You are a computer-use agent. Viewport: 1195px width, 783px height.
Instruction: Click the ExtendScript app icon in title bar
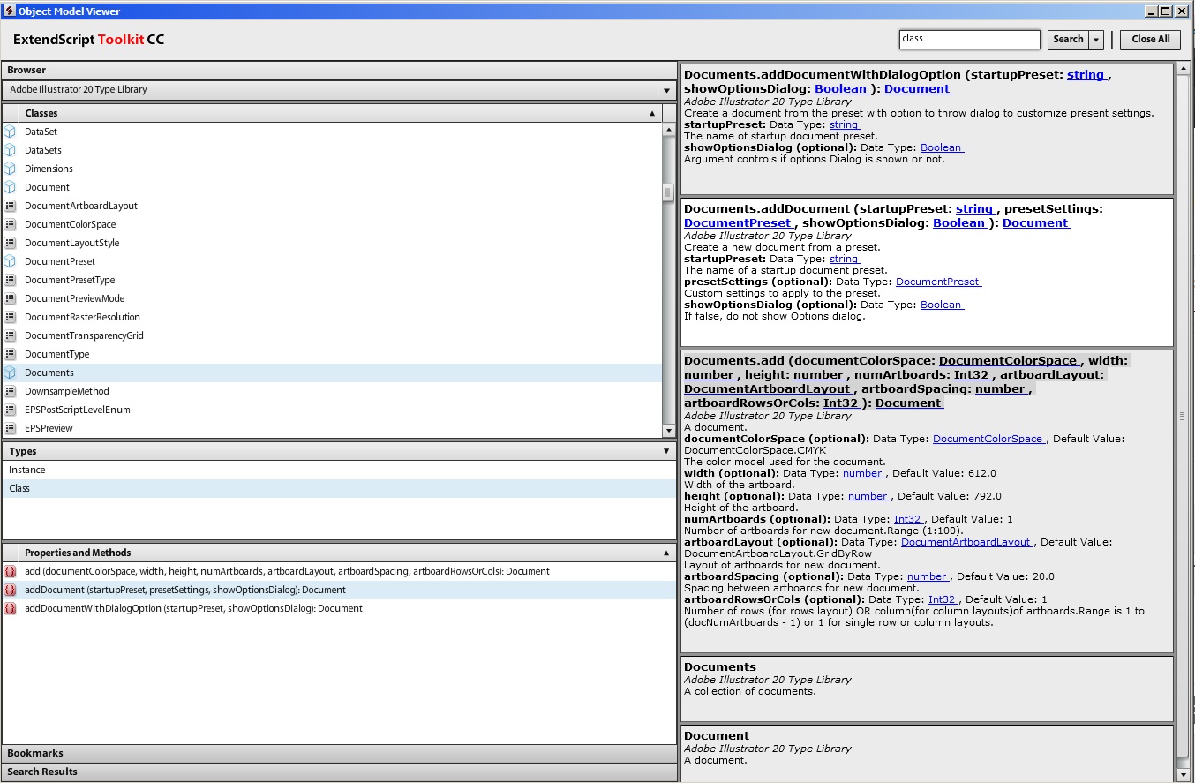[9, 11]
